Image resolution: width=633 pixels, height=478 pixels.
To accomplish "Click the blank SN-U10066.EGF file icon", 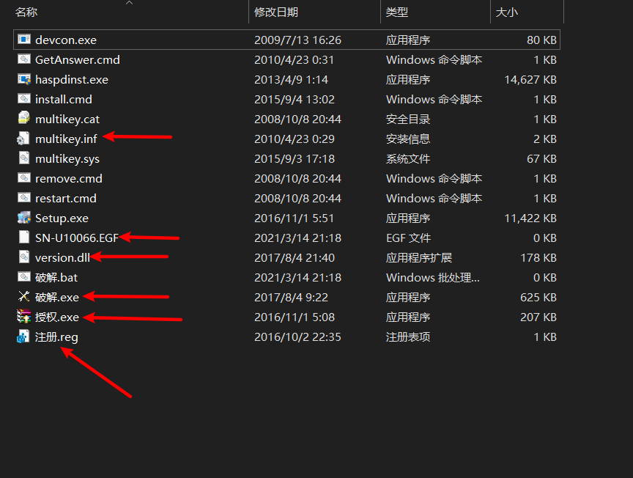I will click(x=24, y=238).
